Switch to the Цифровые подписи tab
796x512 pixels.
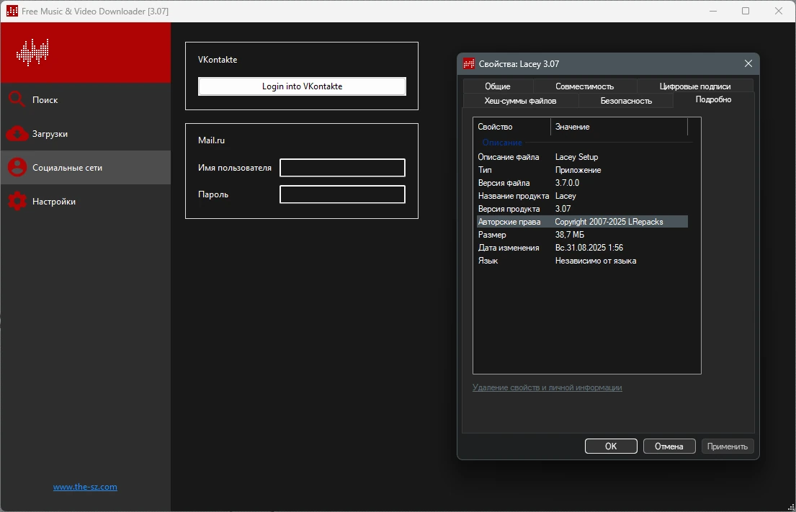pyautogui.click(x=695, y=86)
